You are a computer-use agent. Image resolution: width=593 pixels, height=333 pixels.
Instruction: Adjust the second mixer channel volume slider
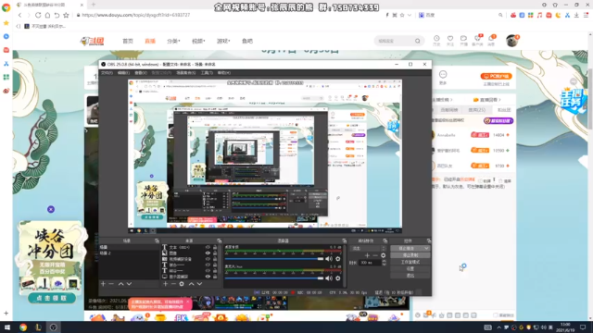pyautogui.click(x=274, y=278)
